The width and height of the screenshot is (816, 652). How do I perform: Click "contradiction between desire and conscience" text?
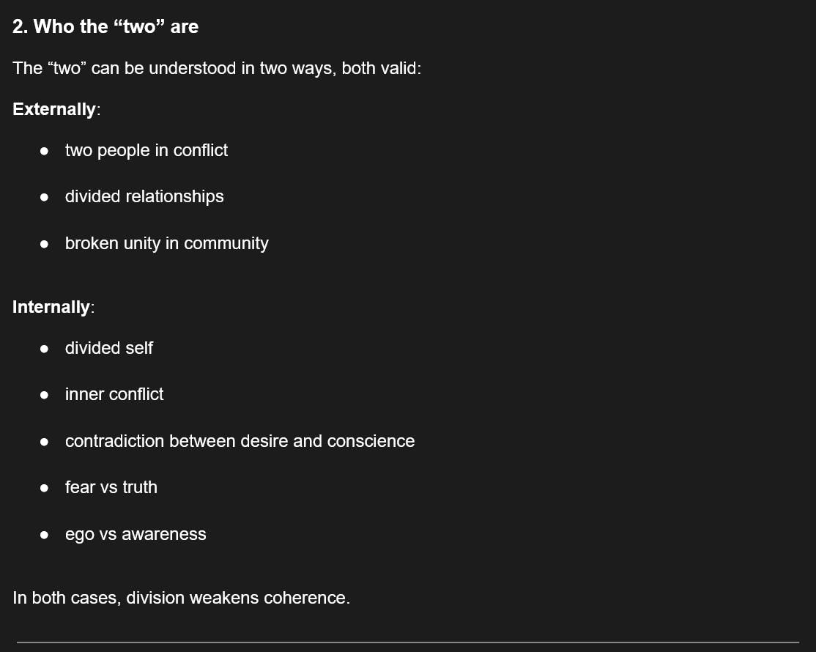pyautogui.click(x=240, y=441)
